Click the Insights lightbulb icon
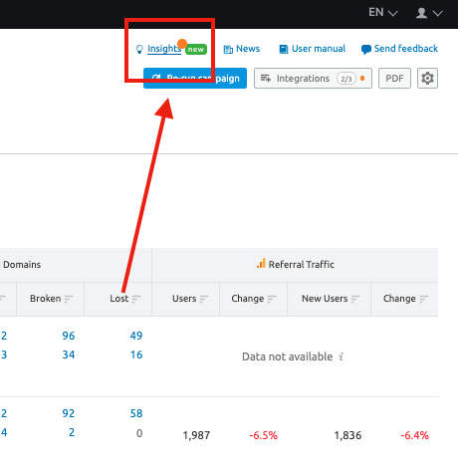This screenshot has height=469, width=458. 139,49
